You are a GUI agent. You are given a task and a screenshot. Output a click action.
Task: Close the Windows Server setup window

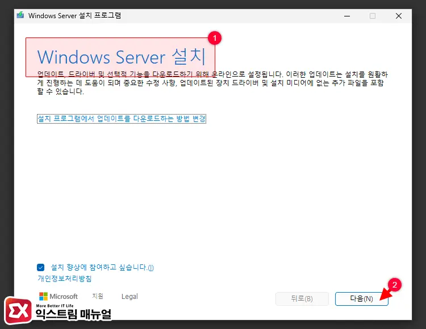[x=399, y=16]
